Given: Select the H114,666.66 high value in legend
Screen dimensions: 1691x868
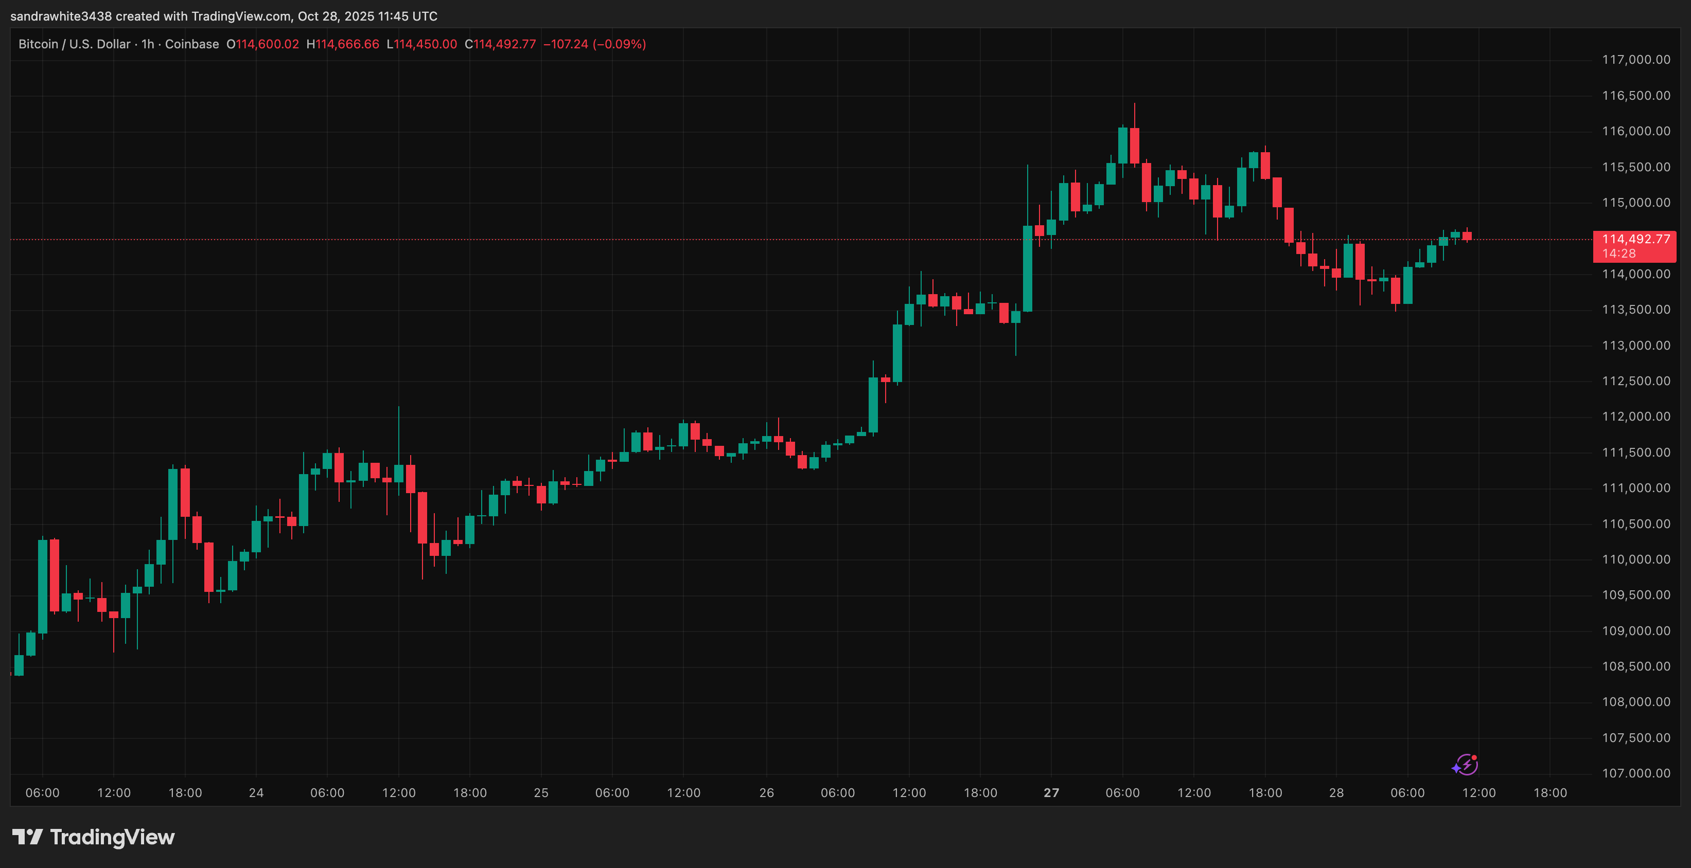Looking at the screenshot, I should tap(343, 44).
